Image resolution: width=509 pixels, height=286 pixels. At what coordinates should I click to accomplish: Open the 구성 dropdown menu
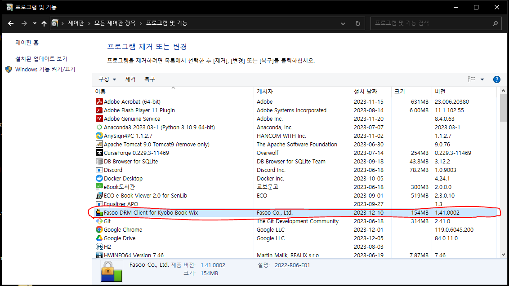point(107,79)
